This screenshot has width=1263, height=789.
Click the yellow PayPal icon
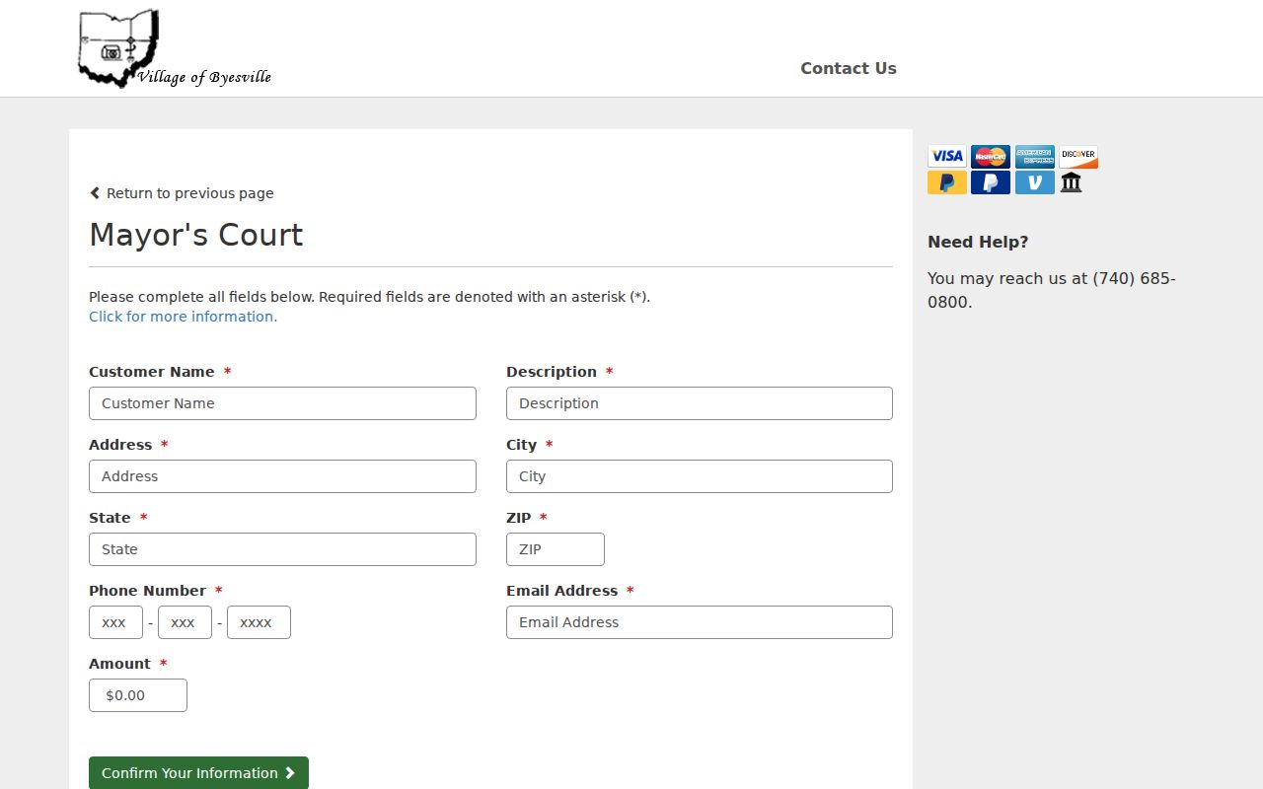pyautogui.click(x=947, y=182)
